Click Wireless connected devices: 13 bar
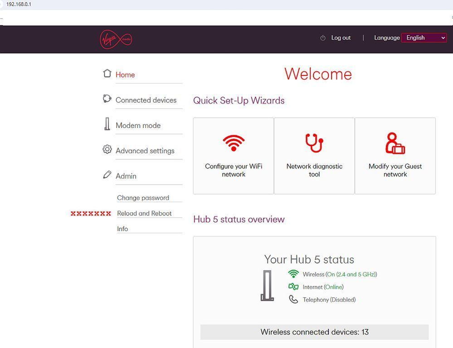Viewport: 453px width, 348px height. click(315, 332)
